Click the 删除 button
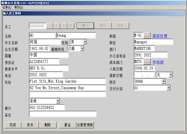The height and width of the screenshot is (134, 187). pyautogui.click(x=48, y=125)
